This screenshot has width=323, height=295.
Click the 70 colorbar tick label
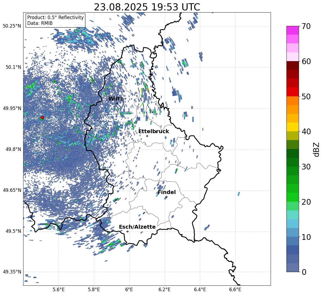click(306, 26)
